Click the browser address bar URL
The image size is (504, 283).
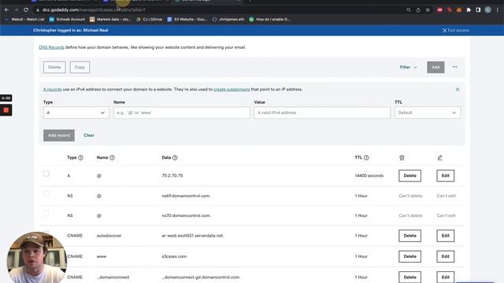(x=94, y=10)
